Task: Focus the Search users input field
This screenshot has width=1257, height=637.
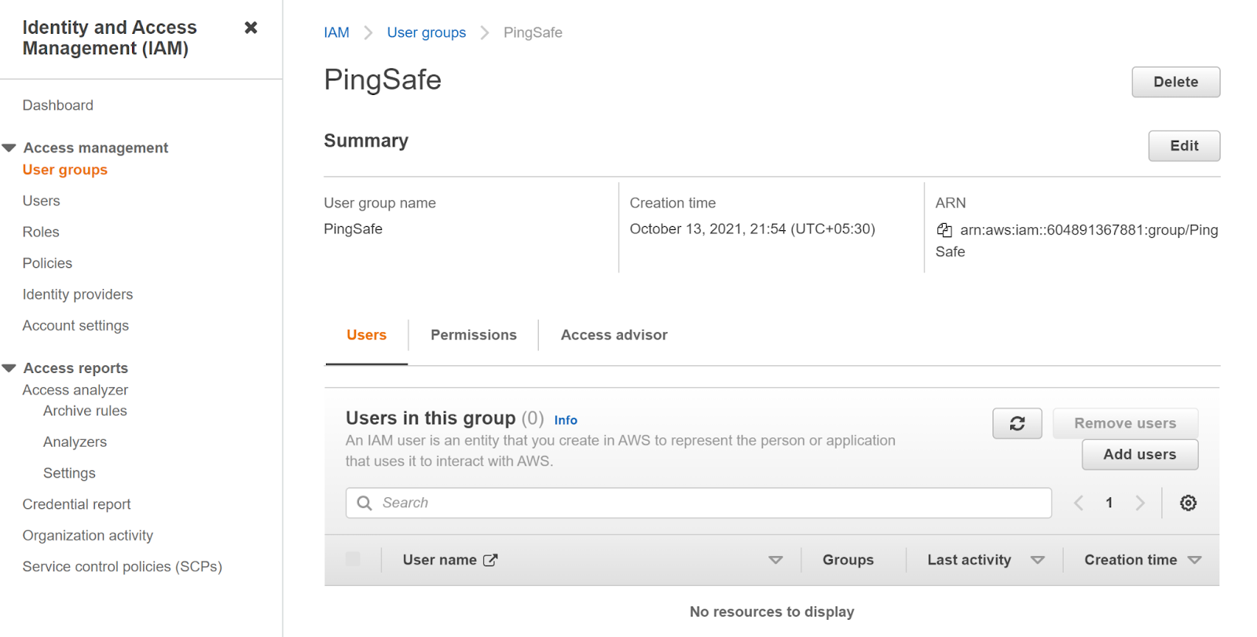Action: (707, 503)
